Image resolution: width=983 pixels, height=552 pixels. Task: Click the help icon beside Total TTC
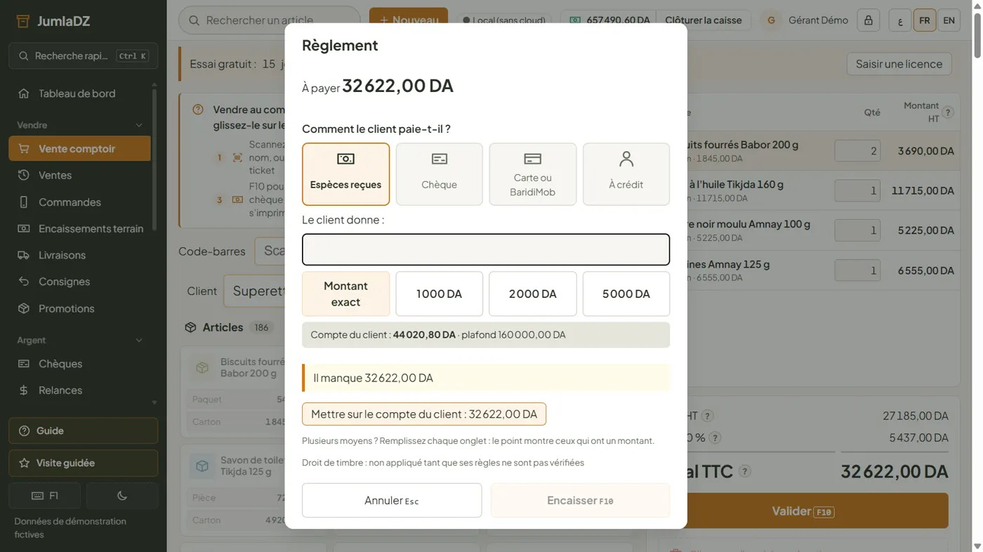tap(745, 471)
